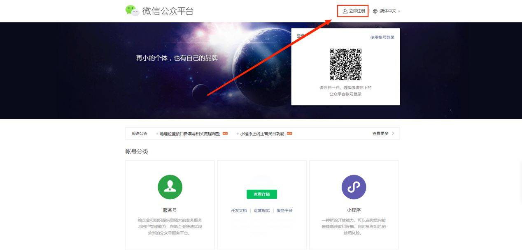Open announcement 小程序上线主营类目功能
Screen dimensions: 522x251
(x=262, y=134)
